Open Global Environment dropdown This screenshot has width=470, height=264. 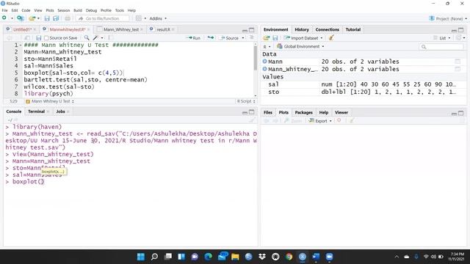(x=300, y=46)
